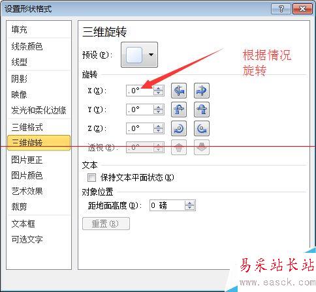Image resolution: width=316 pixels, height=292 pixels.
Task: Decrease 距地面高度 with spinner down arrow
Action: pos(190,208)
